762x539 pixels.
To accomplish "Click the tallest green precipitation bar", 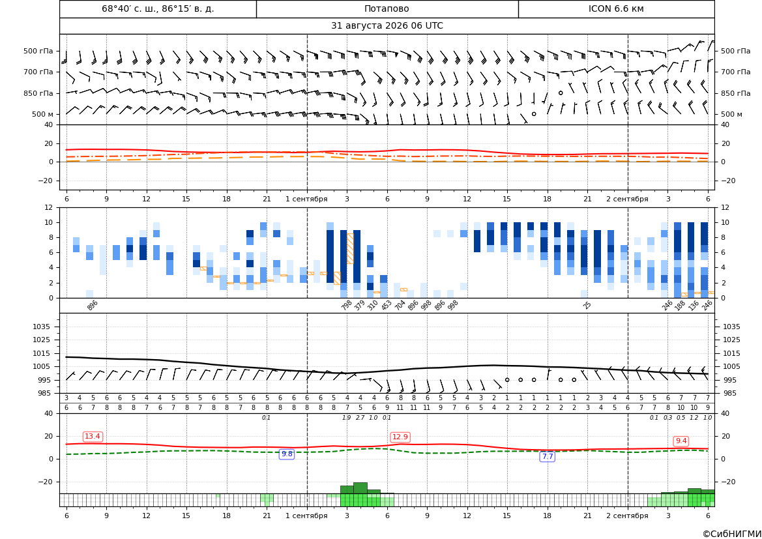I will tap(360, 488).
